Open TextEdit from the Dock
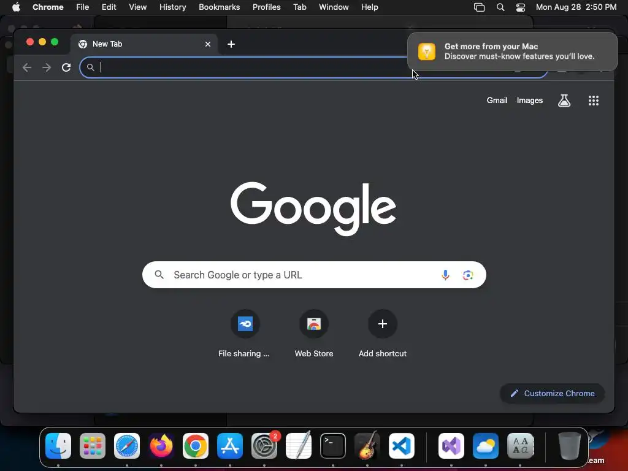Screen dimensions: 628x471 [299, 446]
